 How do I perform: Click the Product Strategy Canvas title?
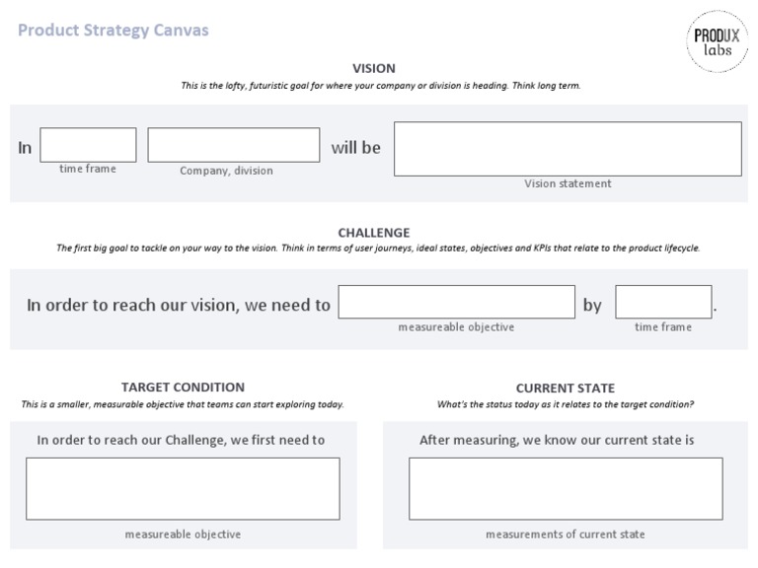(x=114, y=30)
